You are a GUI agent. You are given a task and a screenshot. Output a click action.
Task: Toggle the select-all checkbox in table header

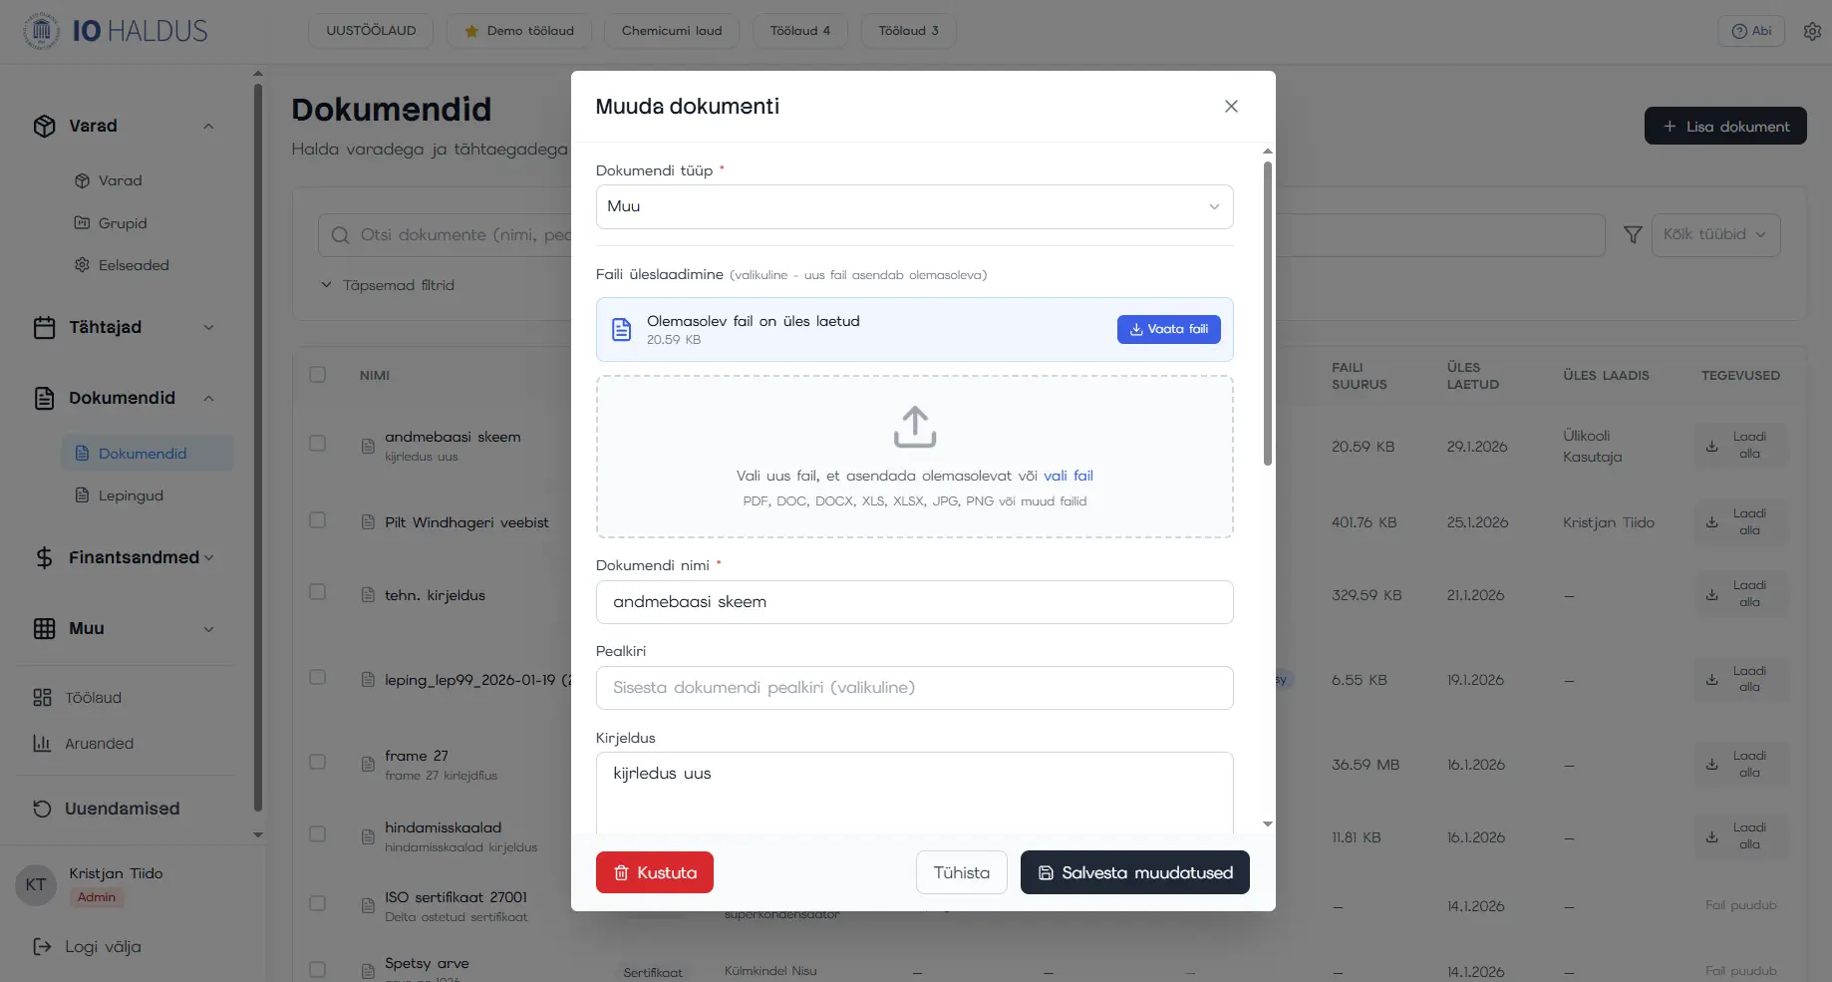(x=318, y=375)
